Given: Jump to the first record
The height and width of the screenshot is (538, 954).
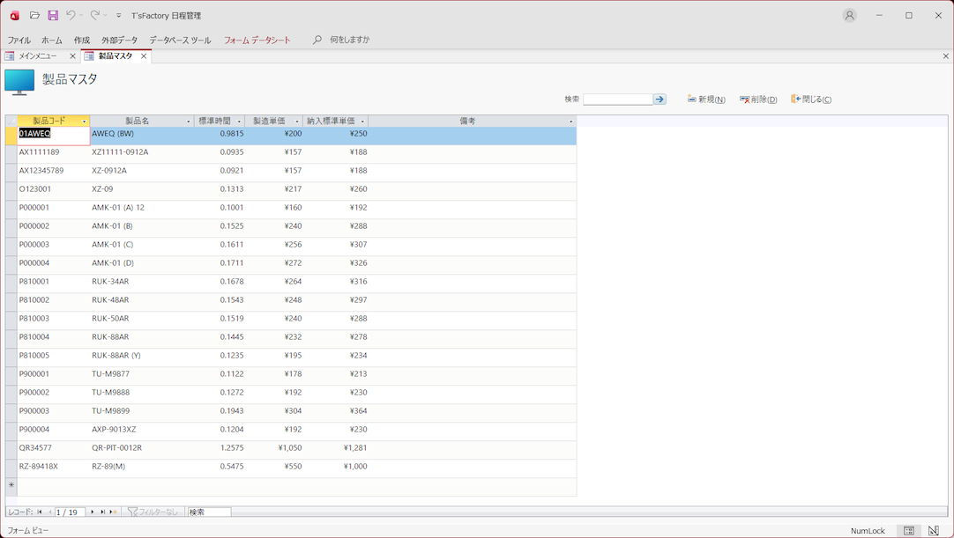Looking at the screenshot, I should click(x=40, y=512).
